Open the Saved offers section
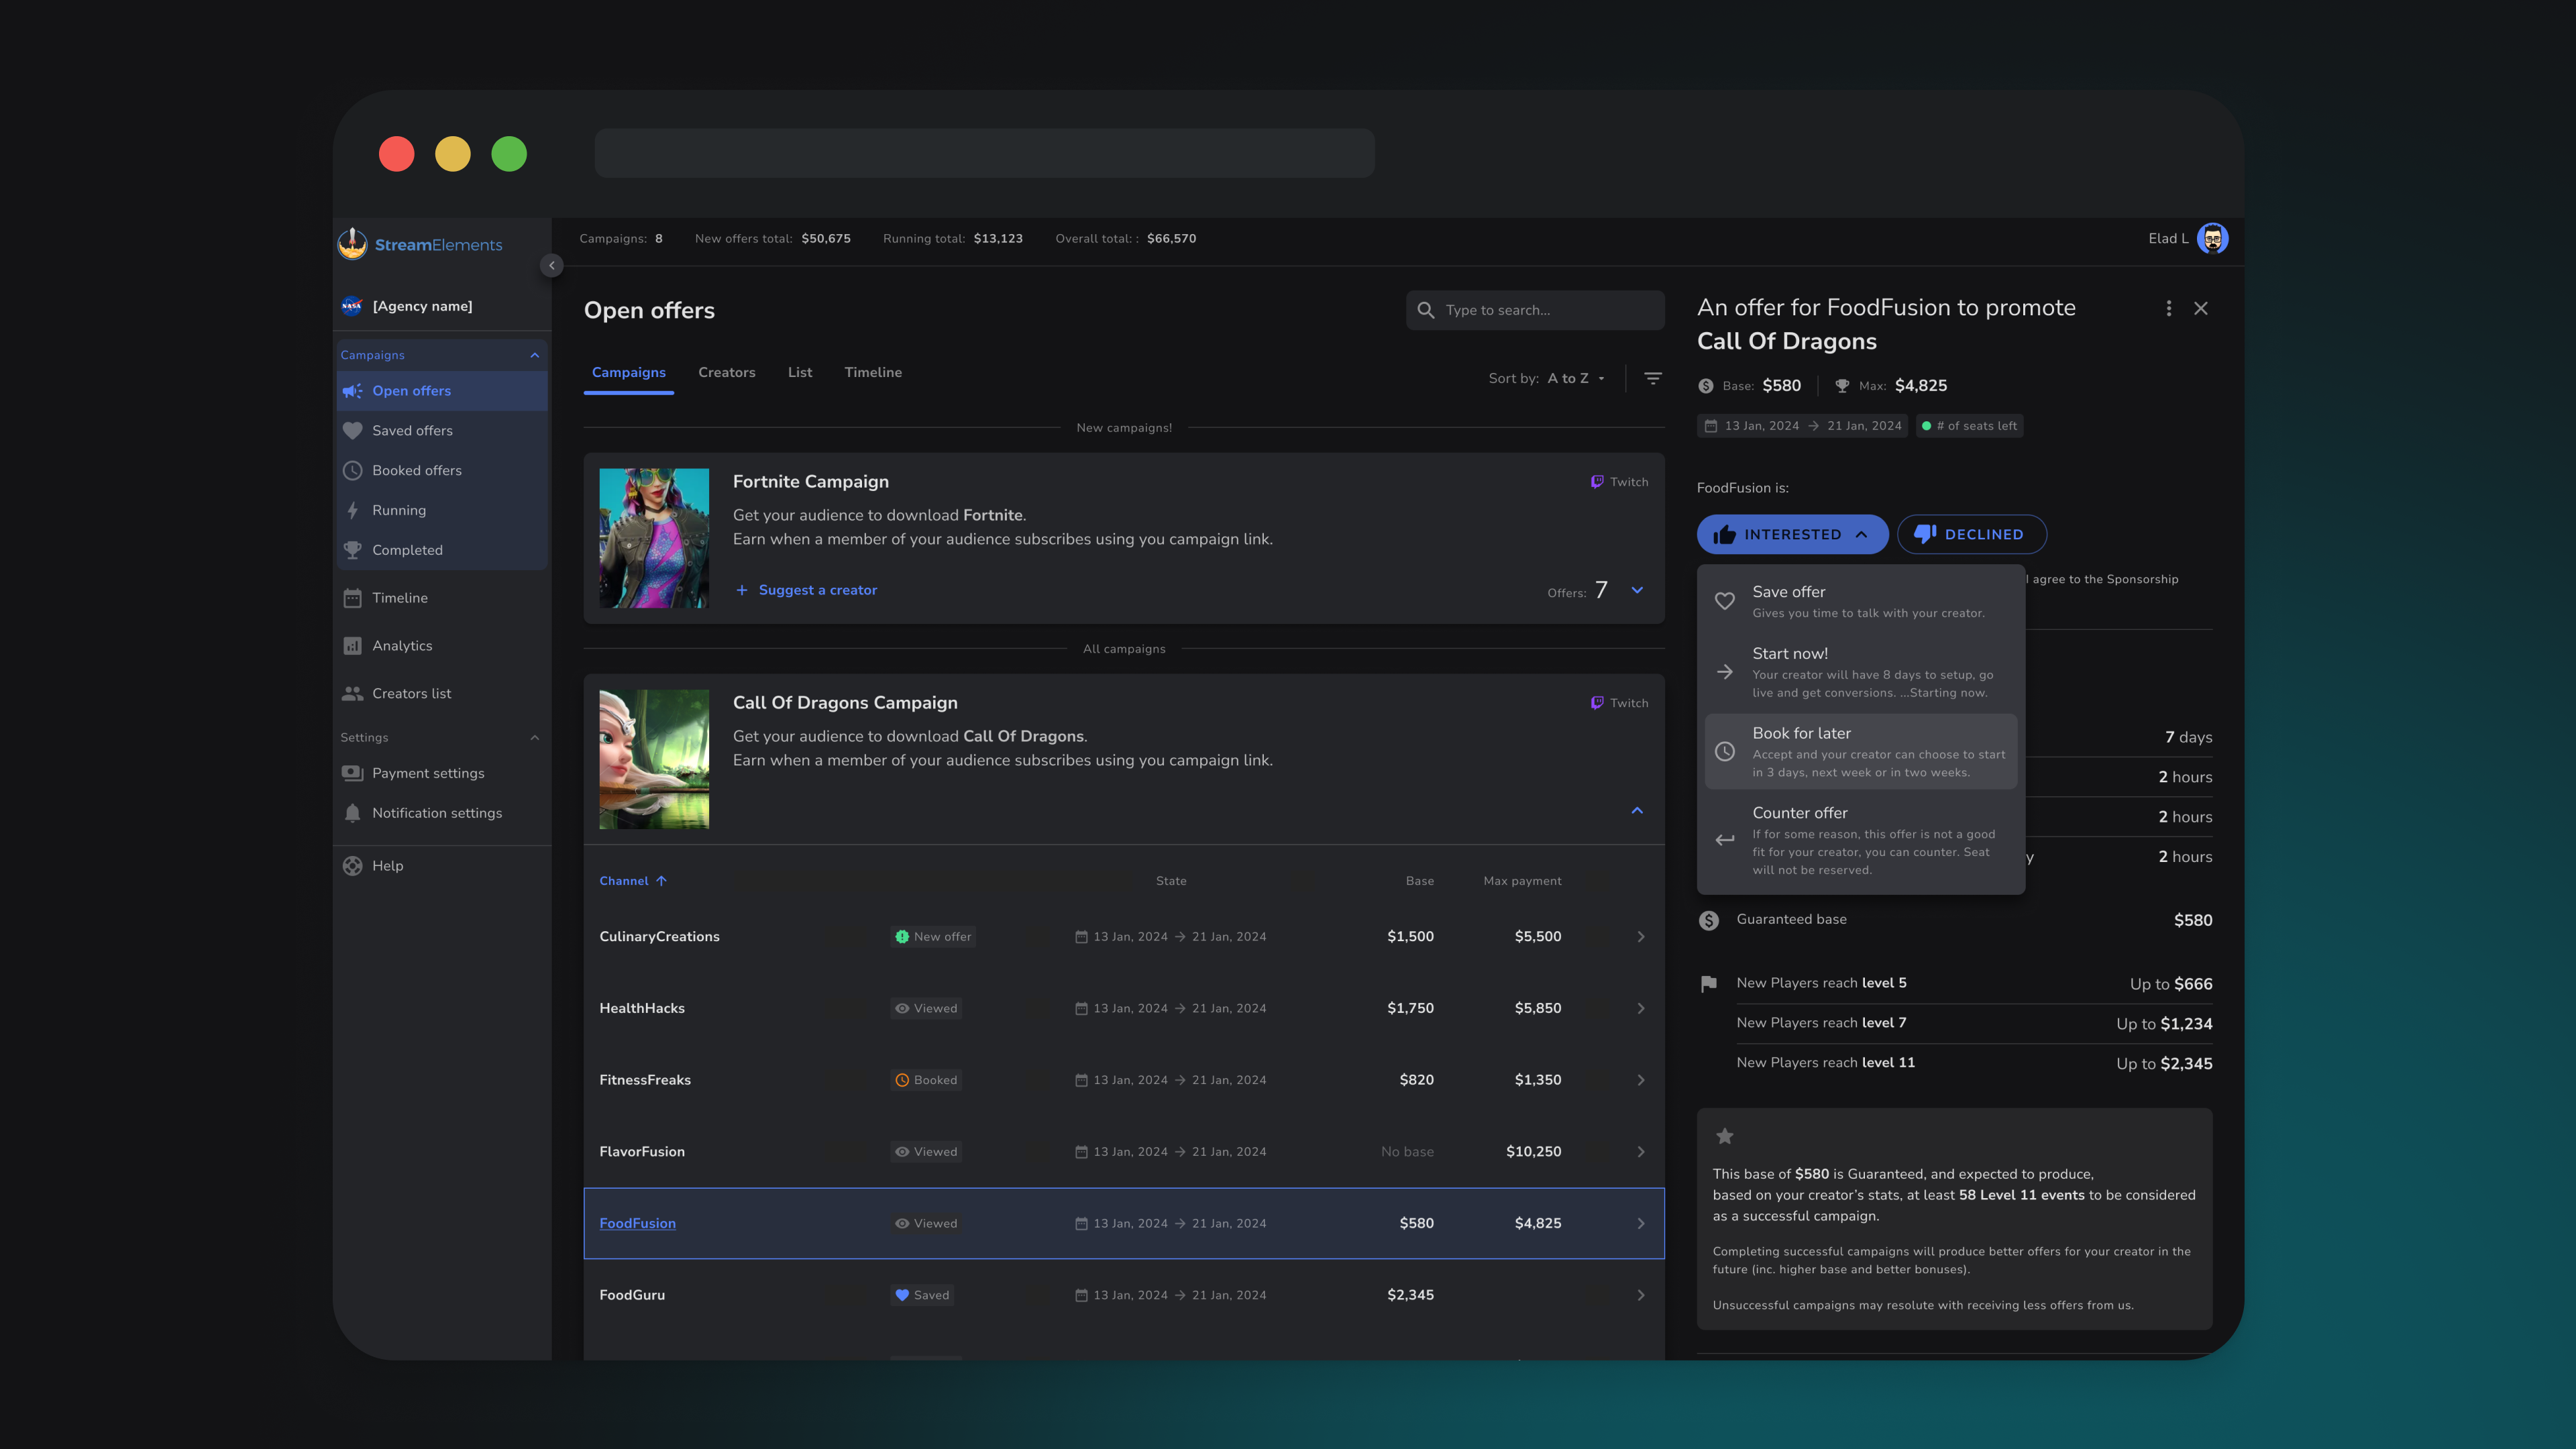This screenshot has height=1449, width=2576. [x=413, y=430]
